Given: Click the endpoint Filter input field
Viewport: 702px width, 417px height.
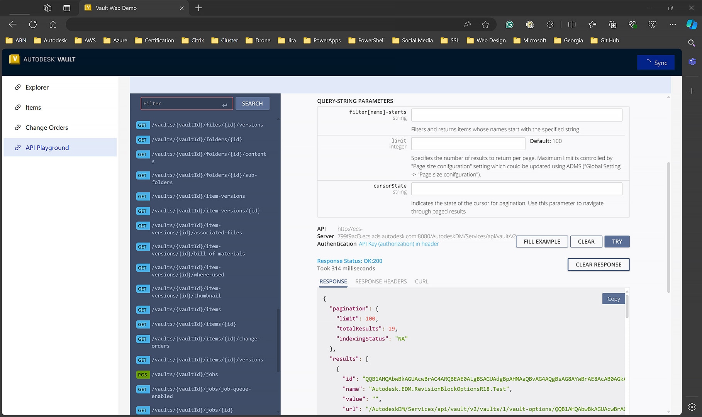Looking at the screenshot, I should point(187,103).
